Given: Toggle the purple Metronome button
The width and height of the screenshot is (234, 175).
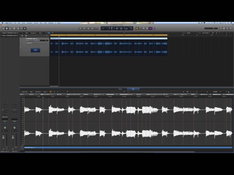Looking at the screenshot, I should click(154, 28).
